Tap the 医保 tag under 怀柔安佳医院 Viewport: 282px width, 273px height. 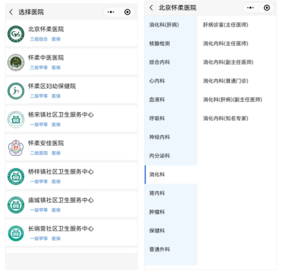(56, 153)
